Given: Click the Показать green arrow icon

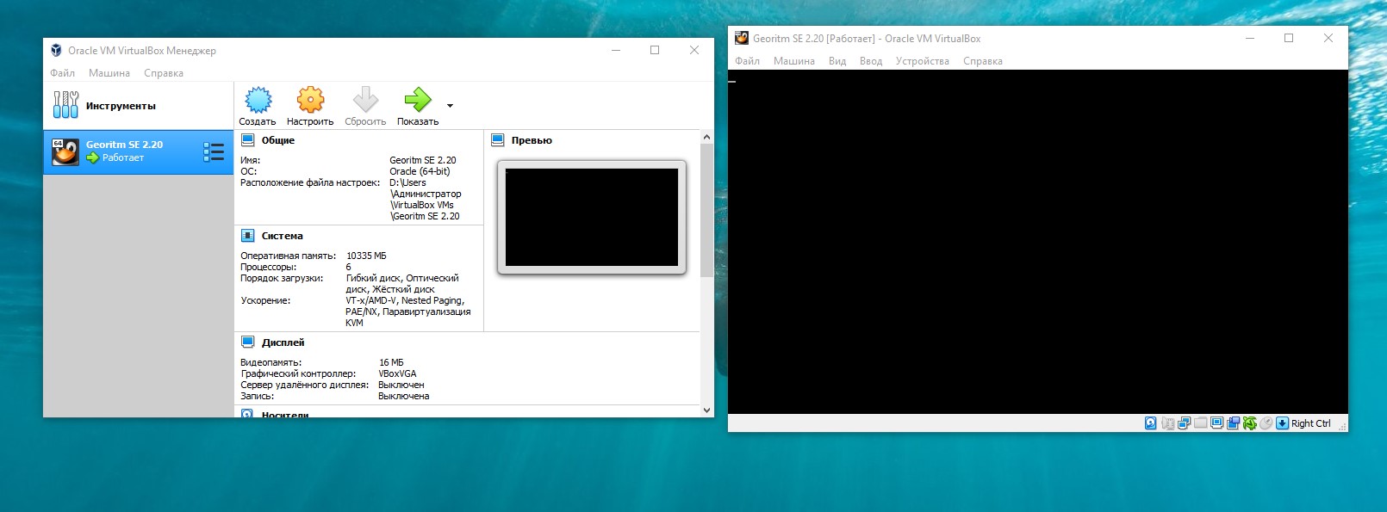Looking at the screenshot, I should coord(418,100).
